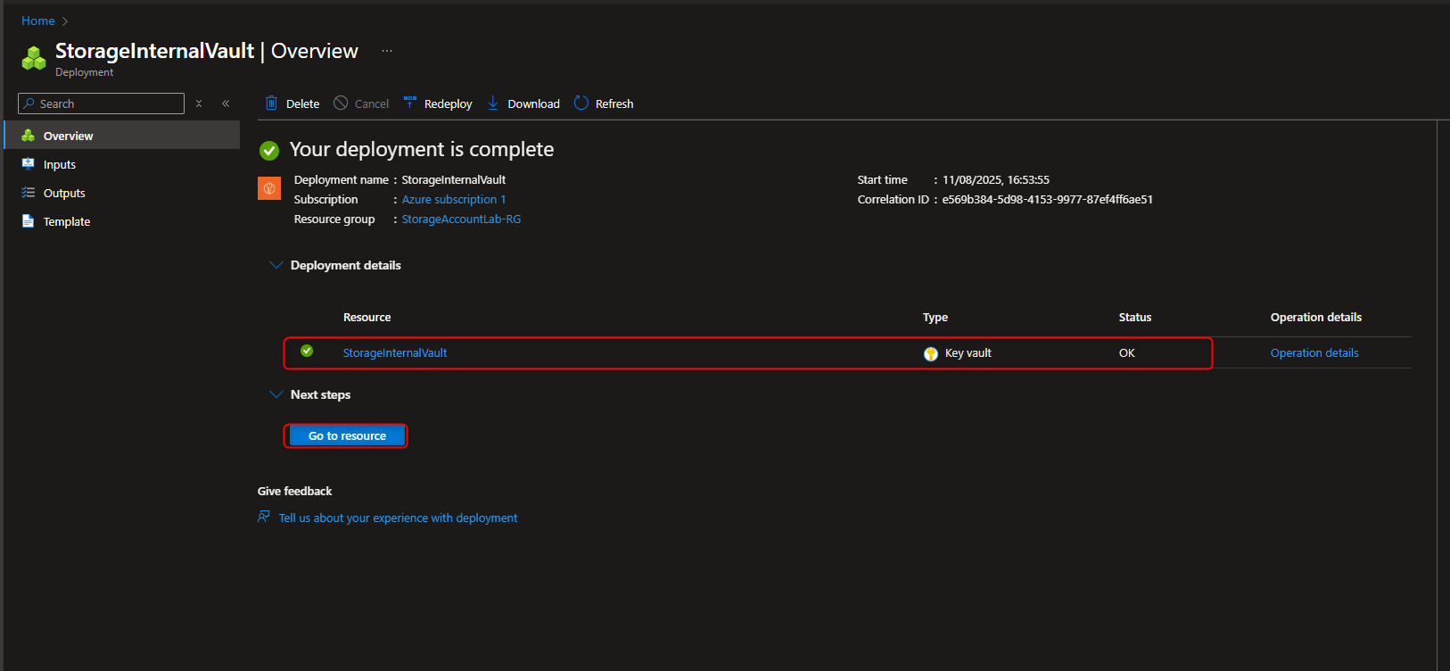Collapse the Deployment details section
The image size is (1450, 671).
[276, 265]
